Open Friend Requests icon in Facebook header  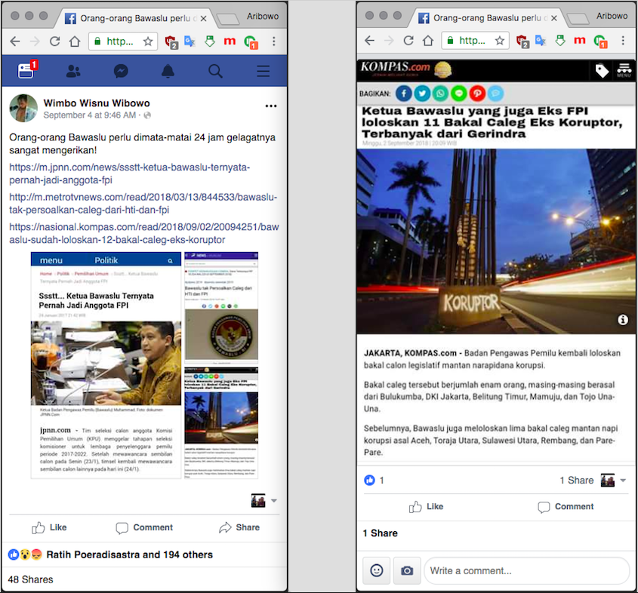pyautogui.click(x=73, y=71)
